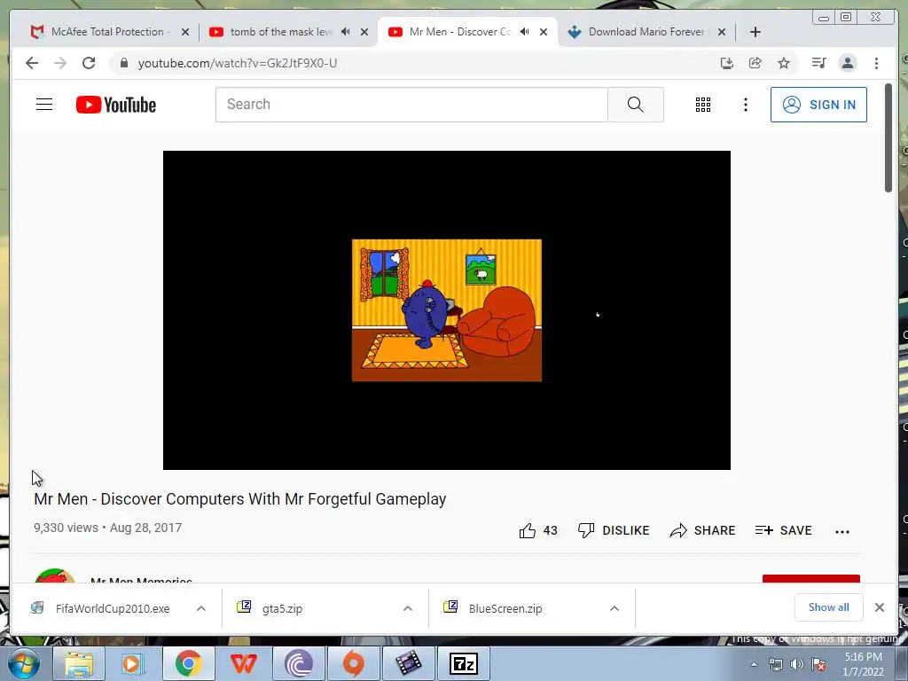
Task: Close the McAfee Total Protection tab
Action: tap(185, 32)
